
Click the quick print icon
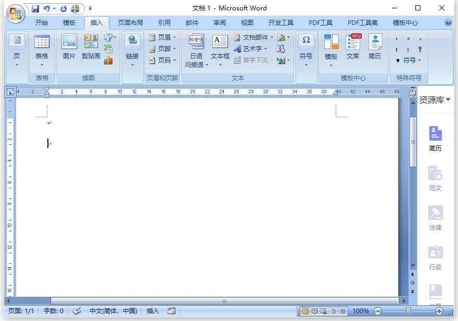coord(75,9)
